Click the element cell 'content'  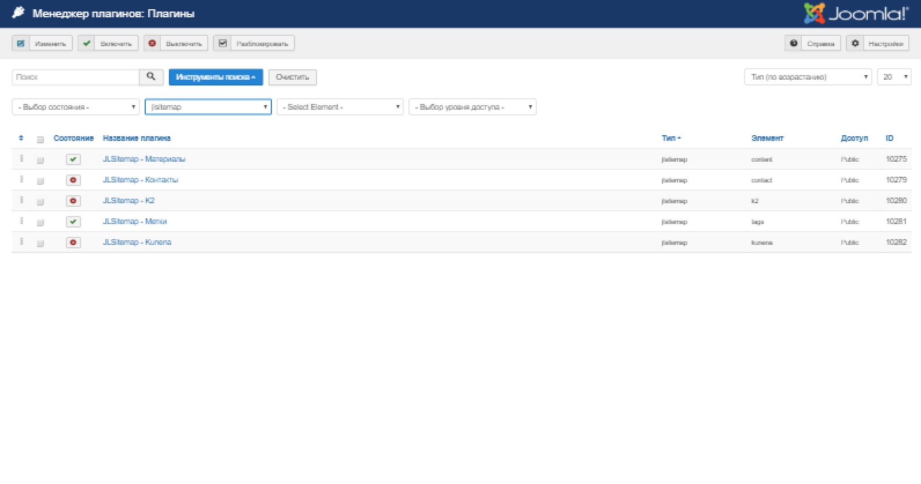762,159
